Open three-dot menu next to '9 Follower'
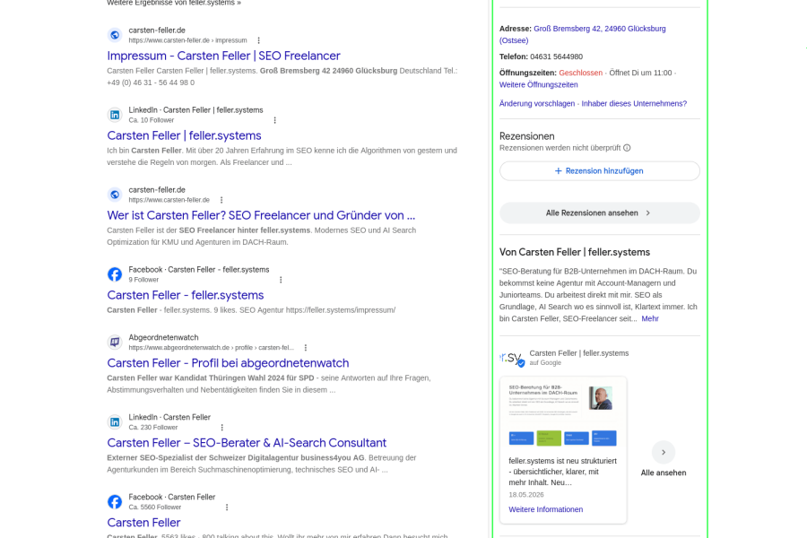The height and width of the screenshot is (538, 807). tap(281, 280)
